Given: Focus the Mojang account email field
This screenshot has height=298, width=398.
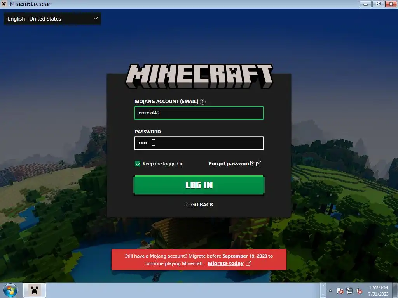Looking at the screenshot, I should (199, 113).
